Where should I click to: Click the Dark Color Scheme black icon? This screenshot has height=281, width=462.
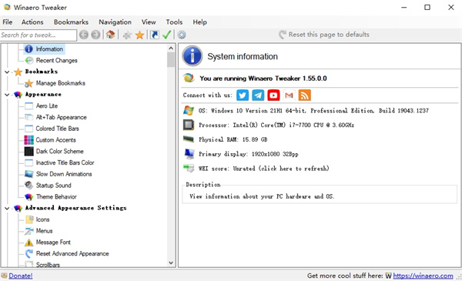tap(29, 151)
